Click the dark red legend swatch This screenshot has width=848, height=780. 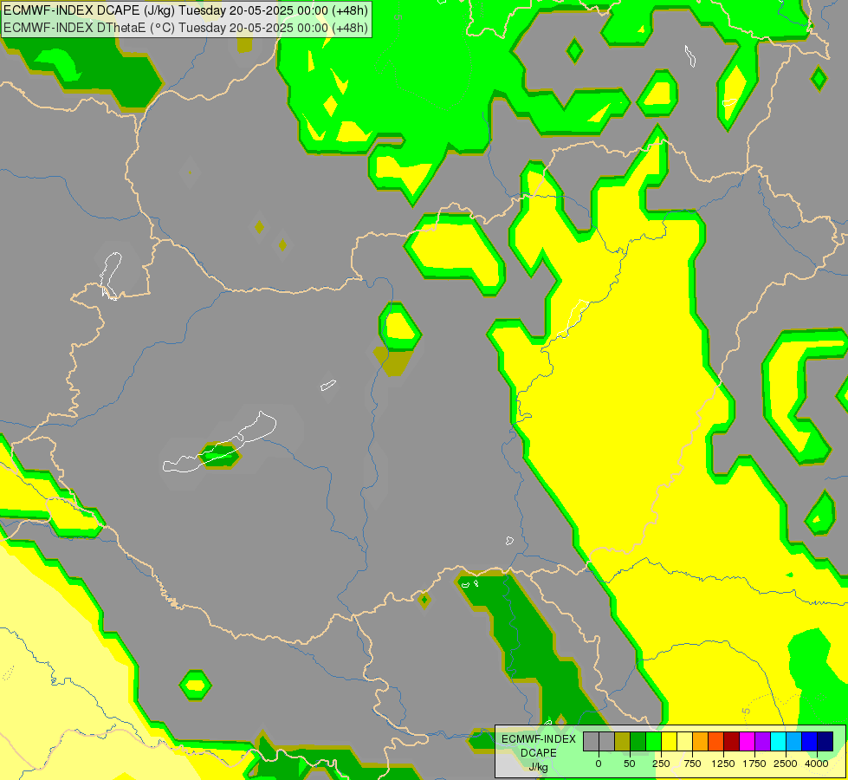(x=732, y=742)
